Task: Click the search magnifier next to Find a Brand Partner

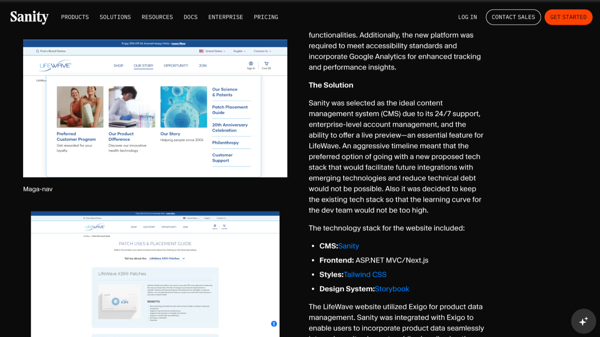Action: coord(37,51)
